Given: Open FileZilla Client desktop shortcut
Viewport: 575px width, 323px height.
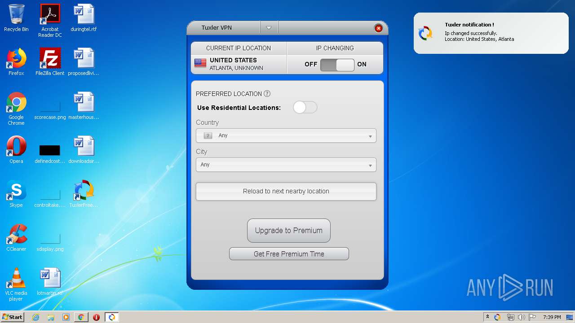Looking at the screenshot, I should (50, 62).
